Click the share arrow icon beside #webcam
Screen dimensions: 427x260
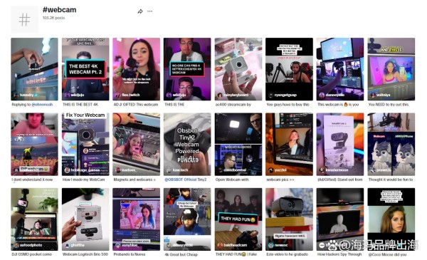pyautogui.click(x=140, y=11)
